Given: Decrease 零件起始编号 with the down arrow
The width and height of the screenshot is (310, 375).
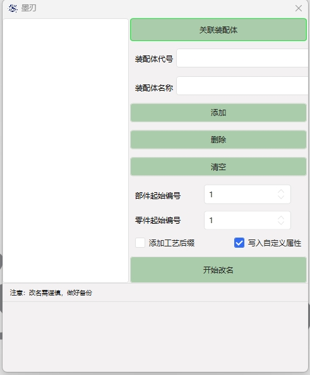Looking at the screenshot, I should (x=281, y=222).
